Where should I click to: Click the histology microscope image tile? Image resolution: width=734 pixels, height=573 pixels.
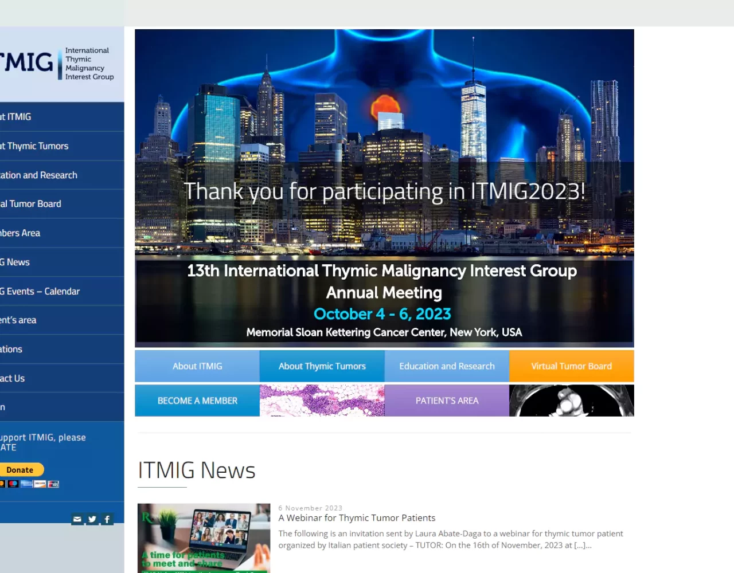tap(322, 401)
